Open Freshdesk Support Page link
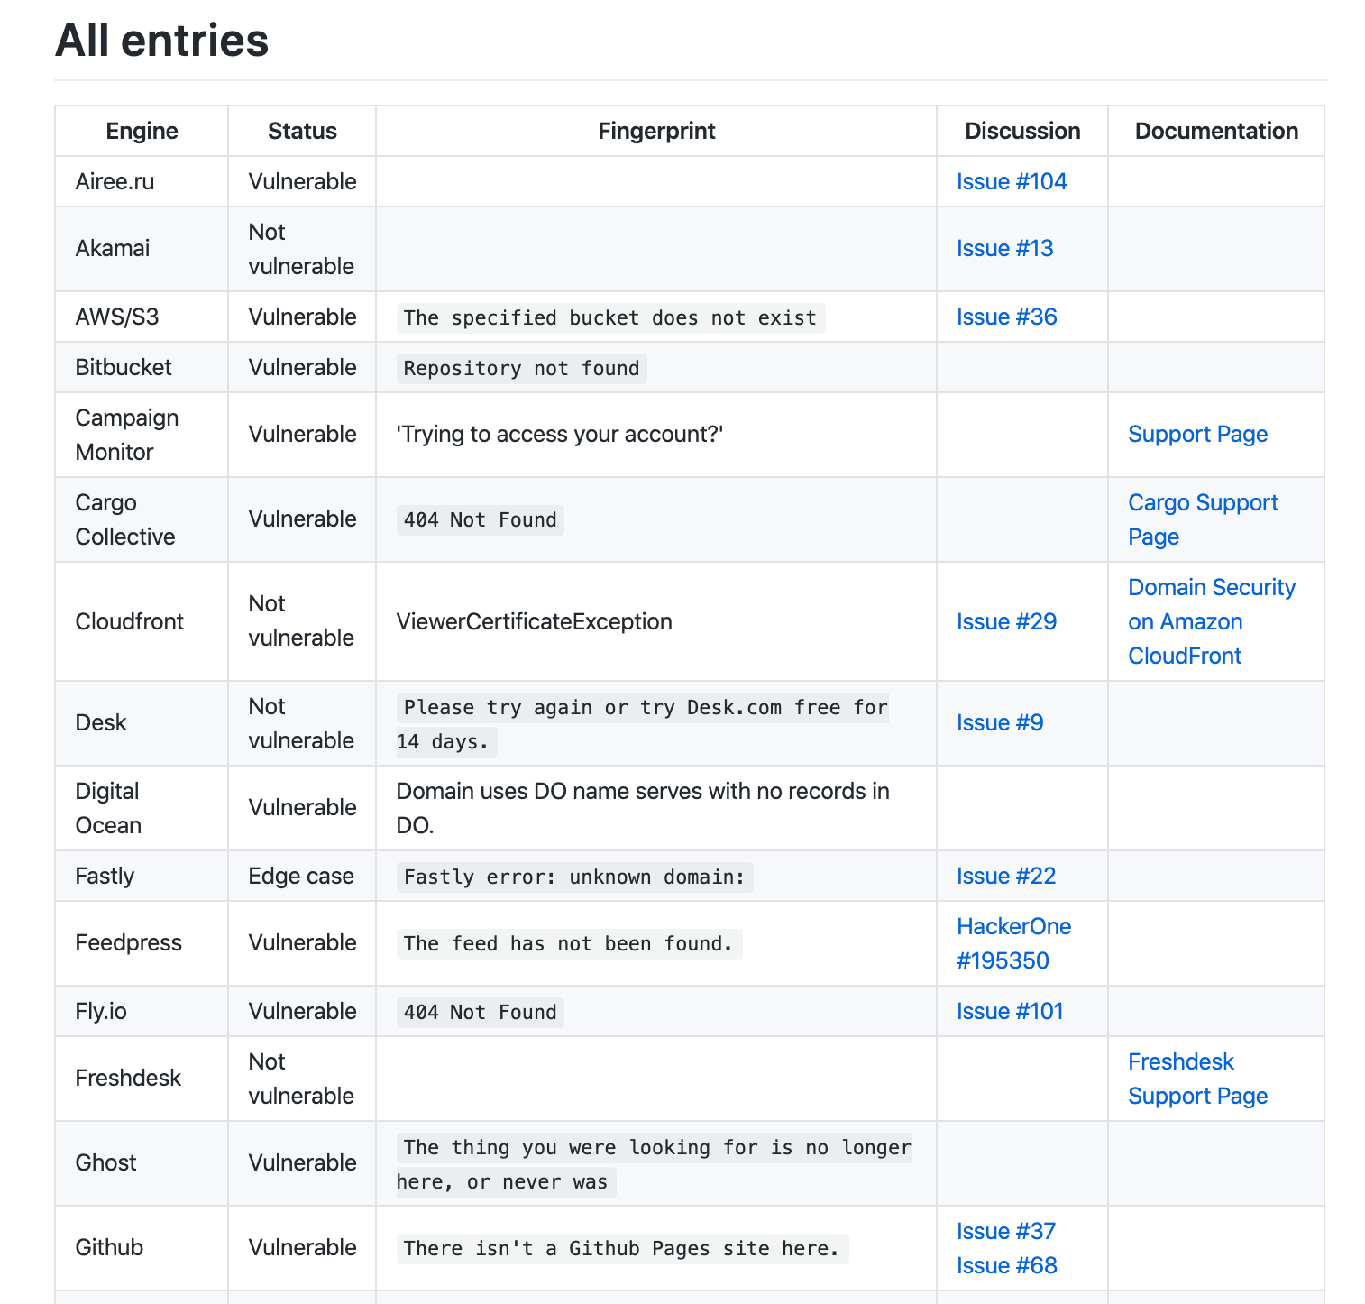1365x1304 pixels. 1197,1079
